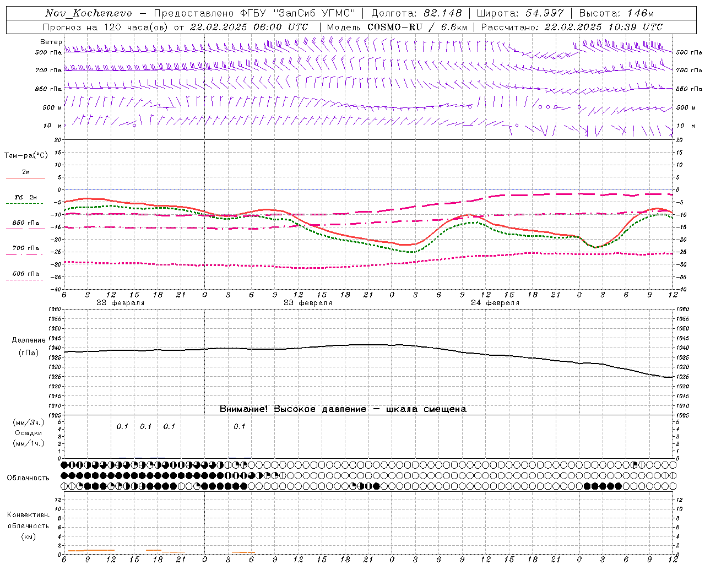Click the '24 февраля' date label
This screenshot has height=564, width=705.
[495, 303]
